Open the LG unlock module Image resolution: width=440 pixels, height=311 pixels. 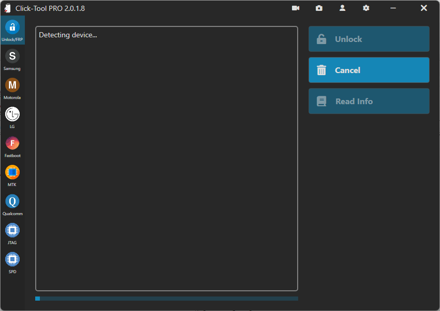(x=12, y=114)
